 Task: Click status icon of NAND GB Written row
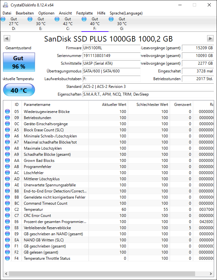[x=7, y=240]
